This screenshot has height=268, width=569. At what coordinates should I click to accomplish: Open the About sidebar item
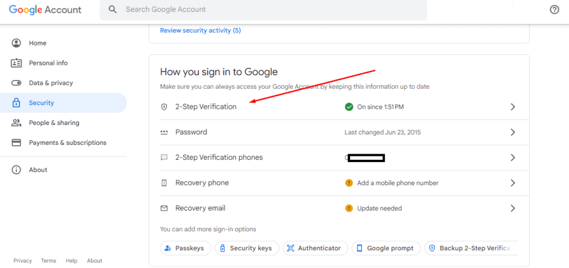tap(63, 170)
